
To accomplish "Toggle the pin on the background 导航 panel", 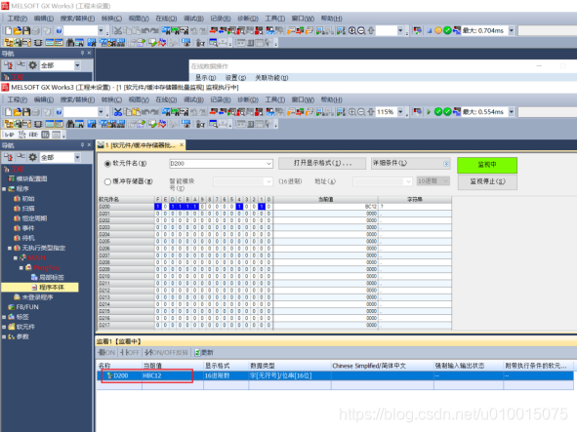I will click(82, 54).
